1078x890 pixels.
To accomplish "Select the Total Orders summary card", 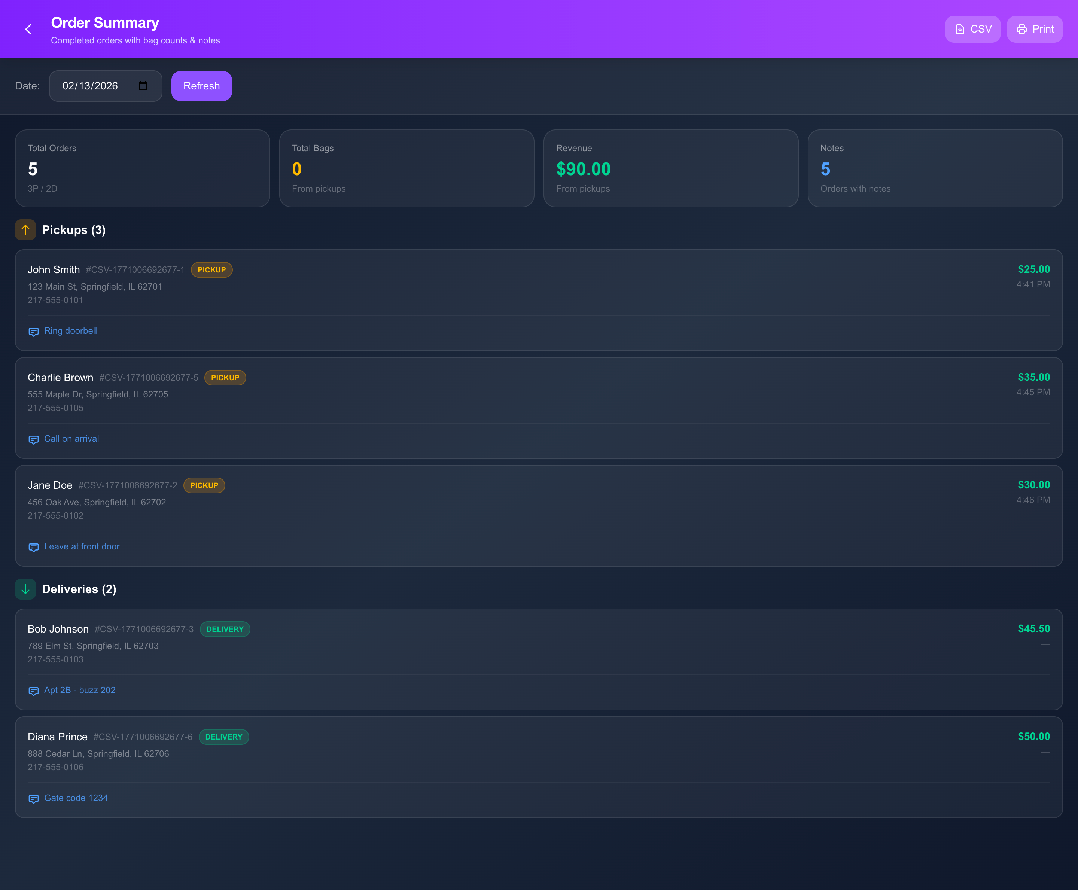I will point(142,168).
